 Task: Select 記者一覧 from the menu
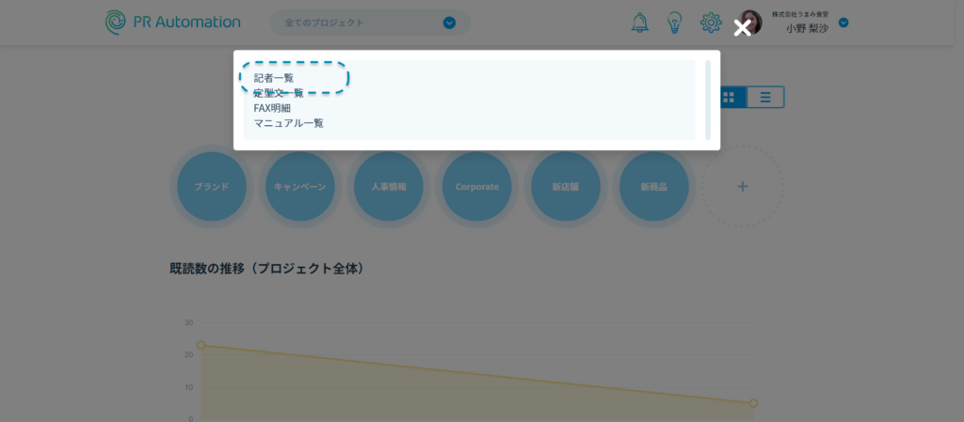(x=274, y=78)
